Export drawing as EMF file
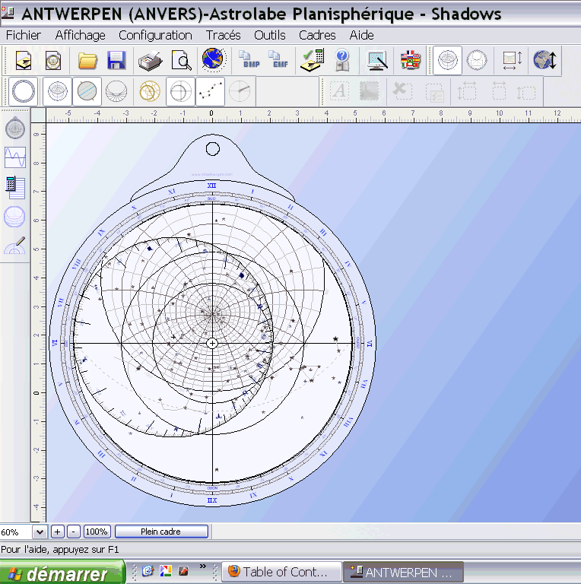The image size is (581, 584). (x=278, y=60)
